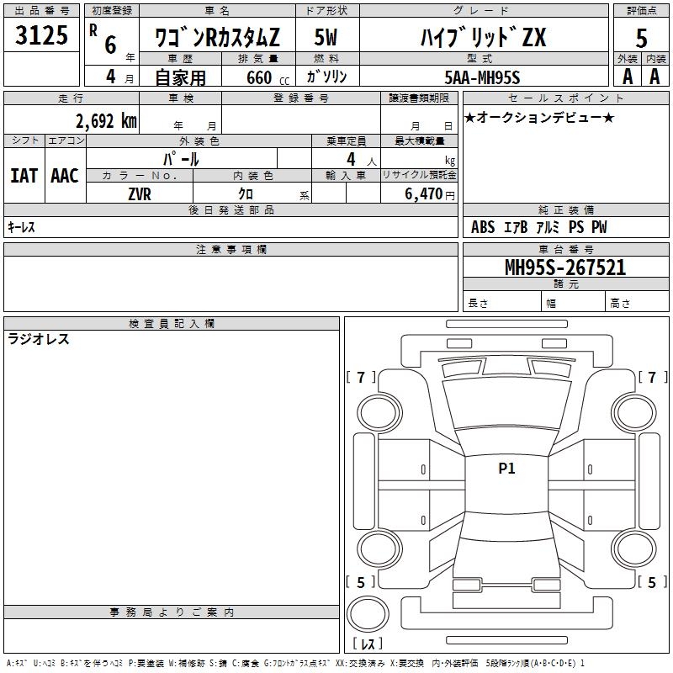
Task: Click the chassis number MH95S-267521
Action: click(x=564, y=268)
